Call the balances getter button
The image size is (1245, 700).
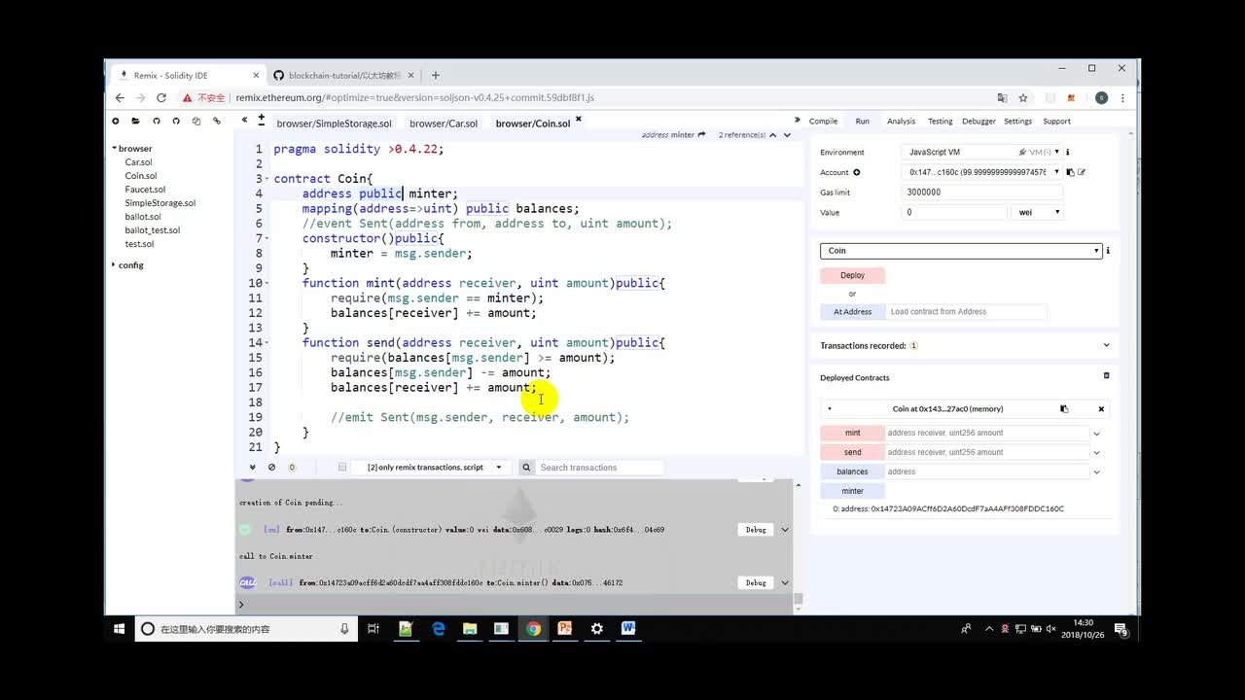pyautogui.click(x=852, y=472)
